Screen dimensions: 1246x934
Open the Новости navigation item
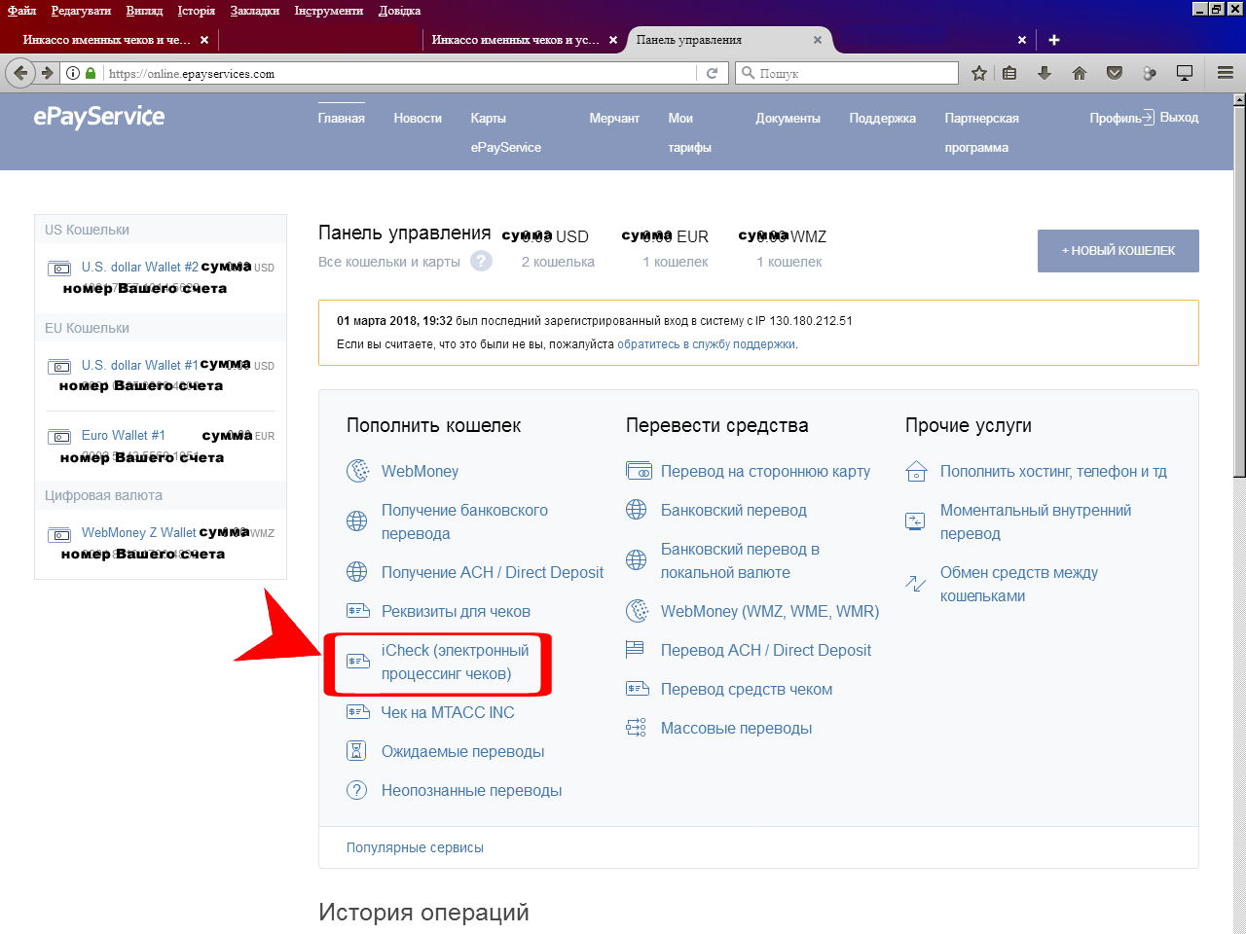[x=418, y=118]
